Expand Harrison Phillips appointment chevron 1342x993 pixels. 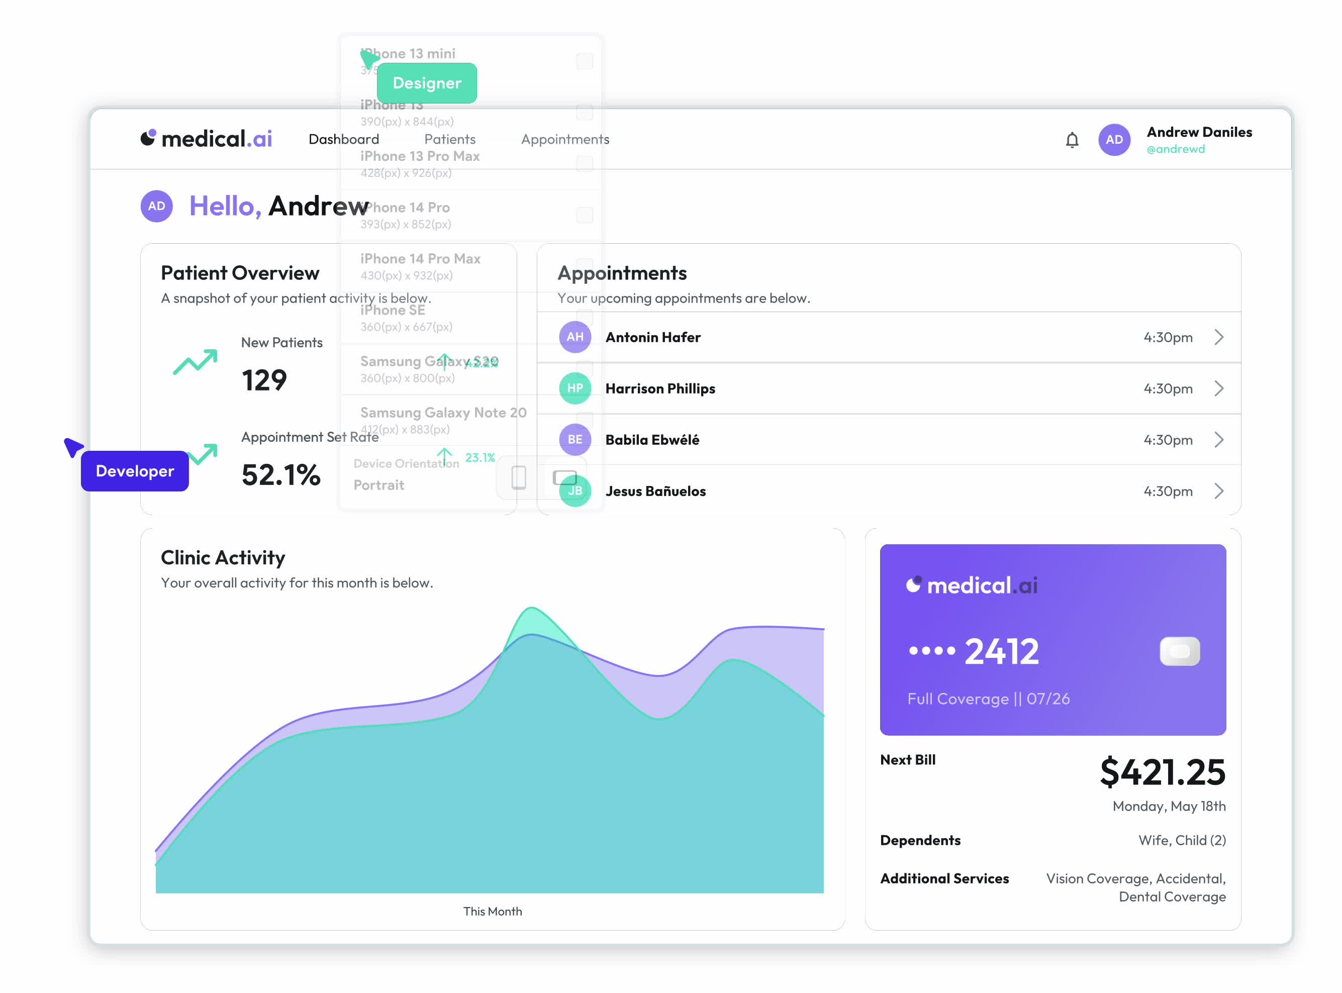(1218, 388)
